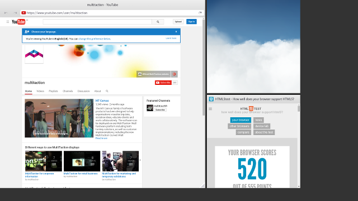Play the MT Canvas featured video
The image size is (358, 201).
[59, 118]
